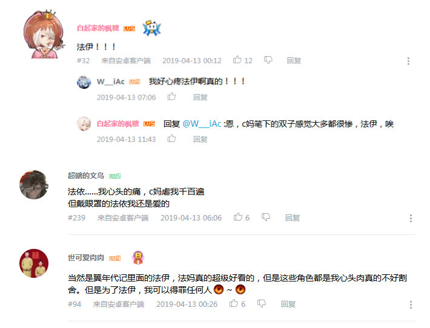The image size is (430, 328).
Task: Click the 世可爱肉肉 username
Action: [x=86, y=258]
